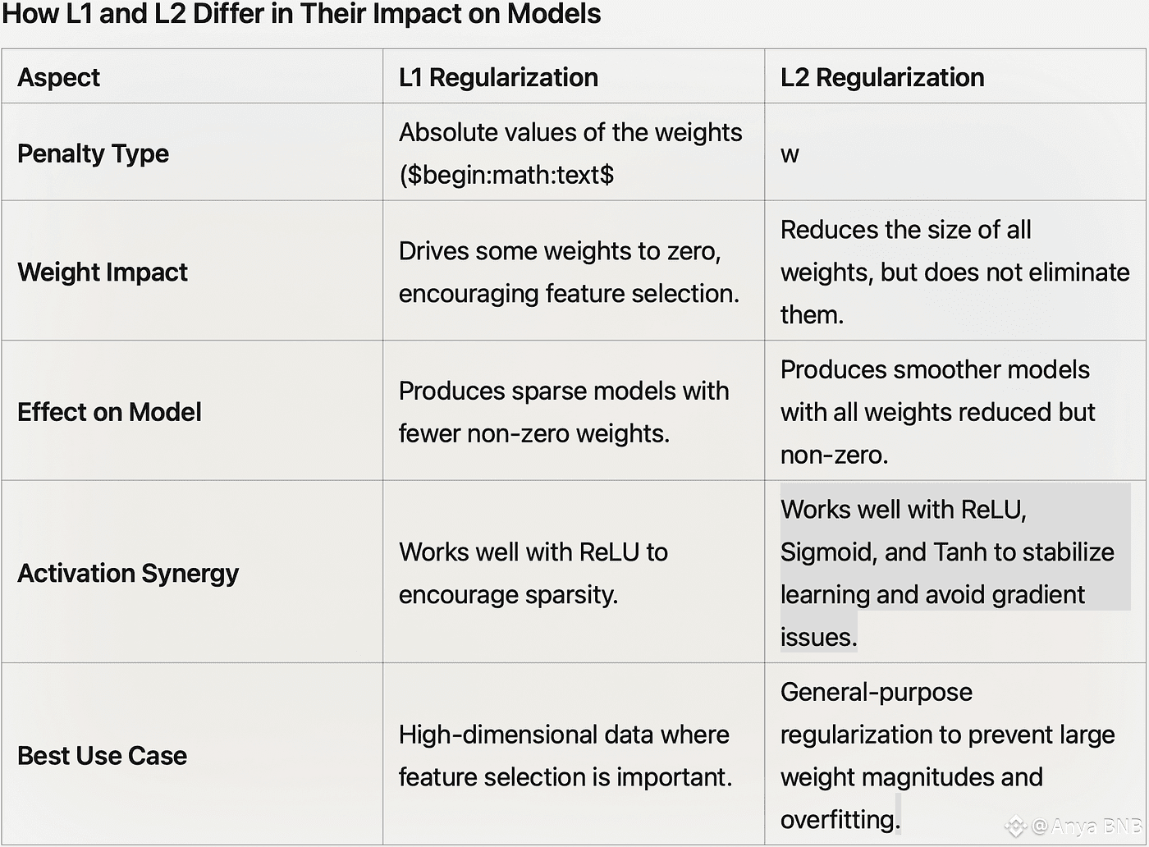Click the "High-dimensional data" cell
This screenshot has width=1149, height=847.
pos(565,755)
